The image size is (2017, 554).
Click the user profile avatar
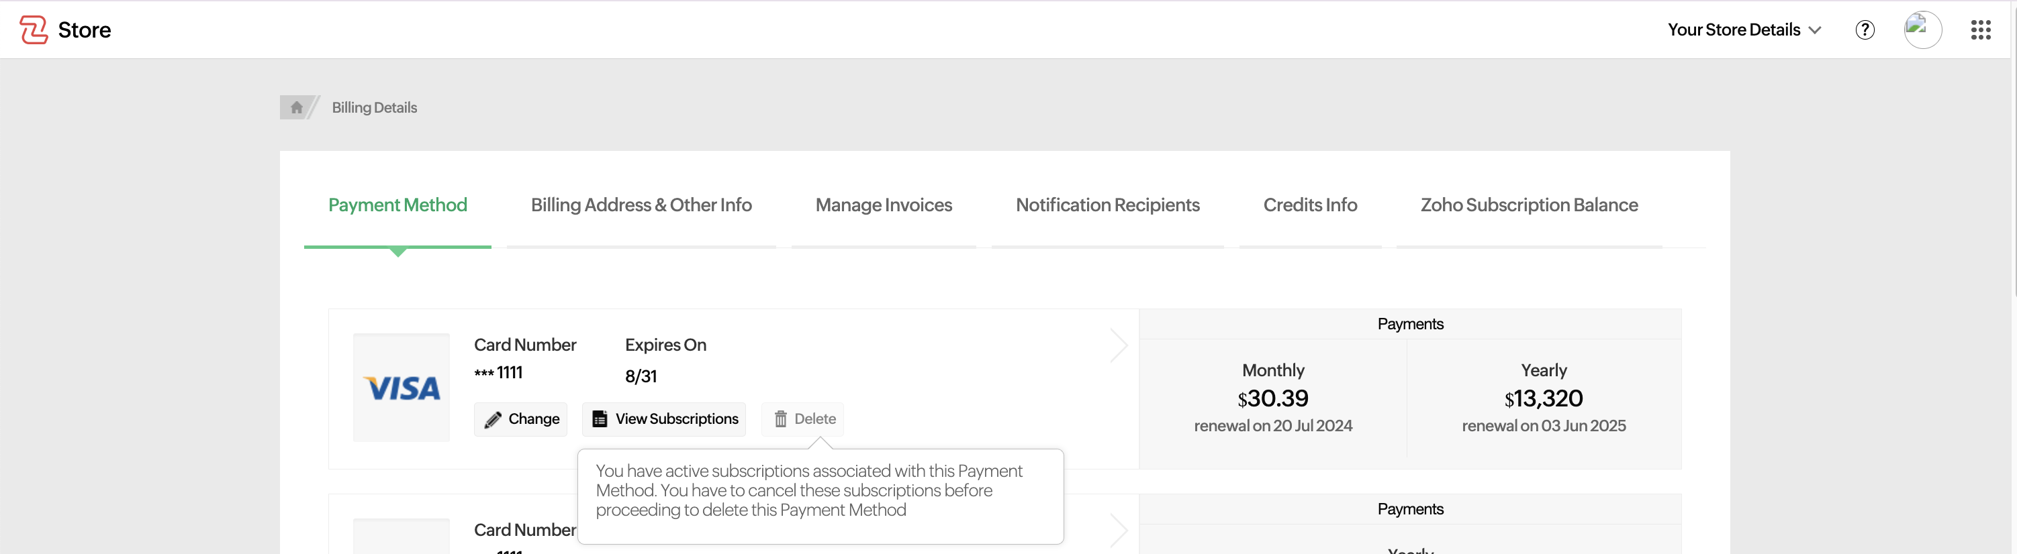coord(1922,30)
